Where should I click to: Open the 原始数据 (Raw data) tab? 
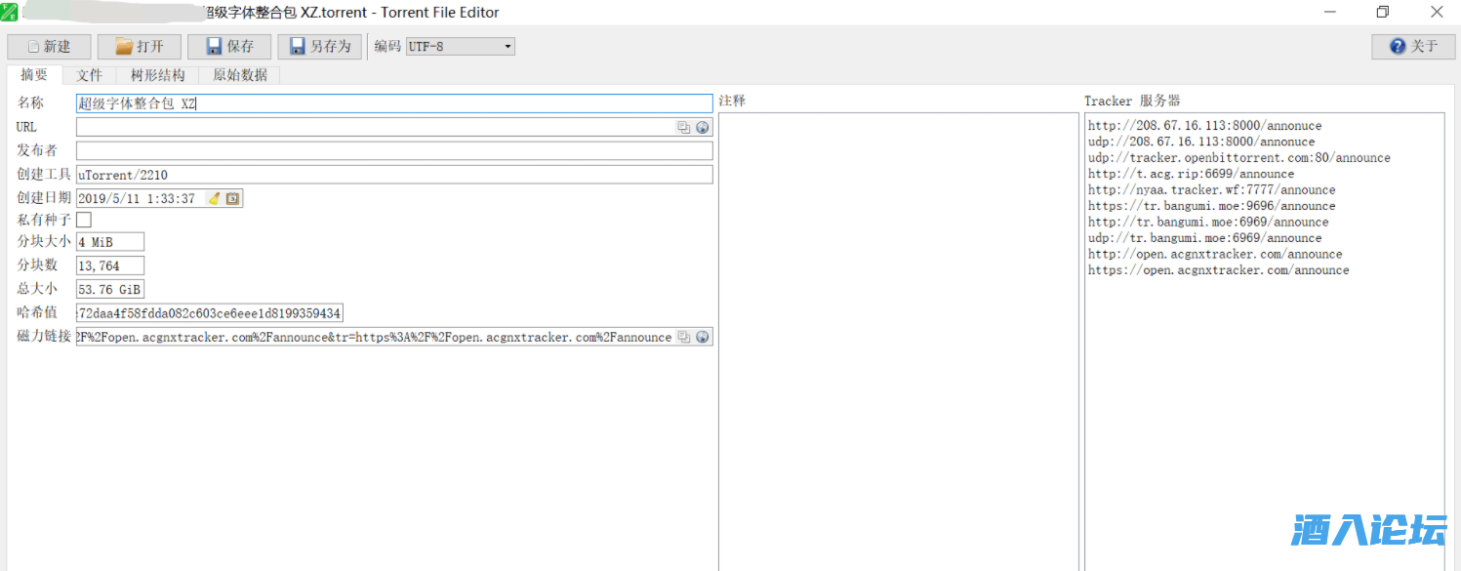tap(240, 75)
